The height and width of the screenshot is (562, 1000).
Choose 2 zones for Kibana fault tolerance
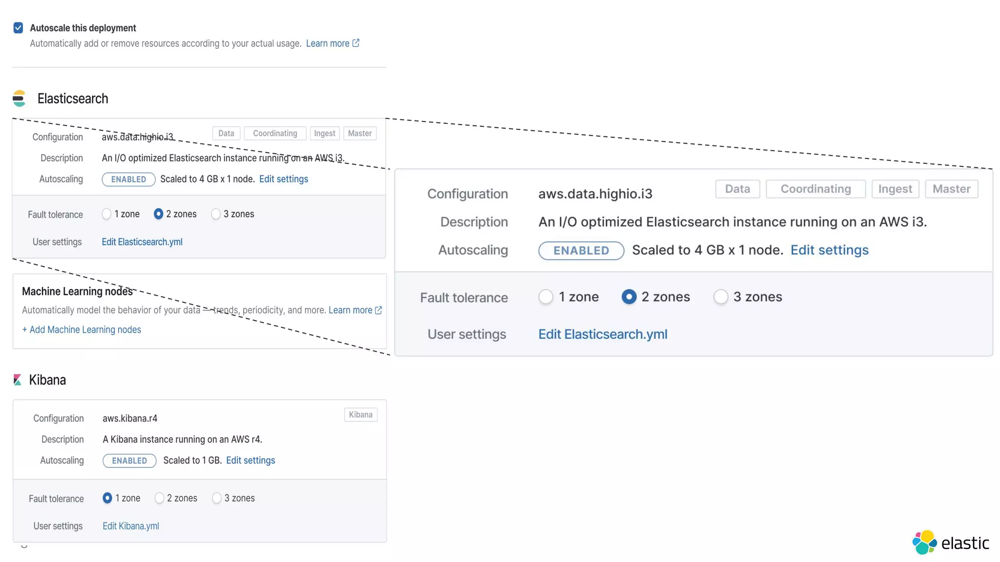point(159,498)
